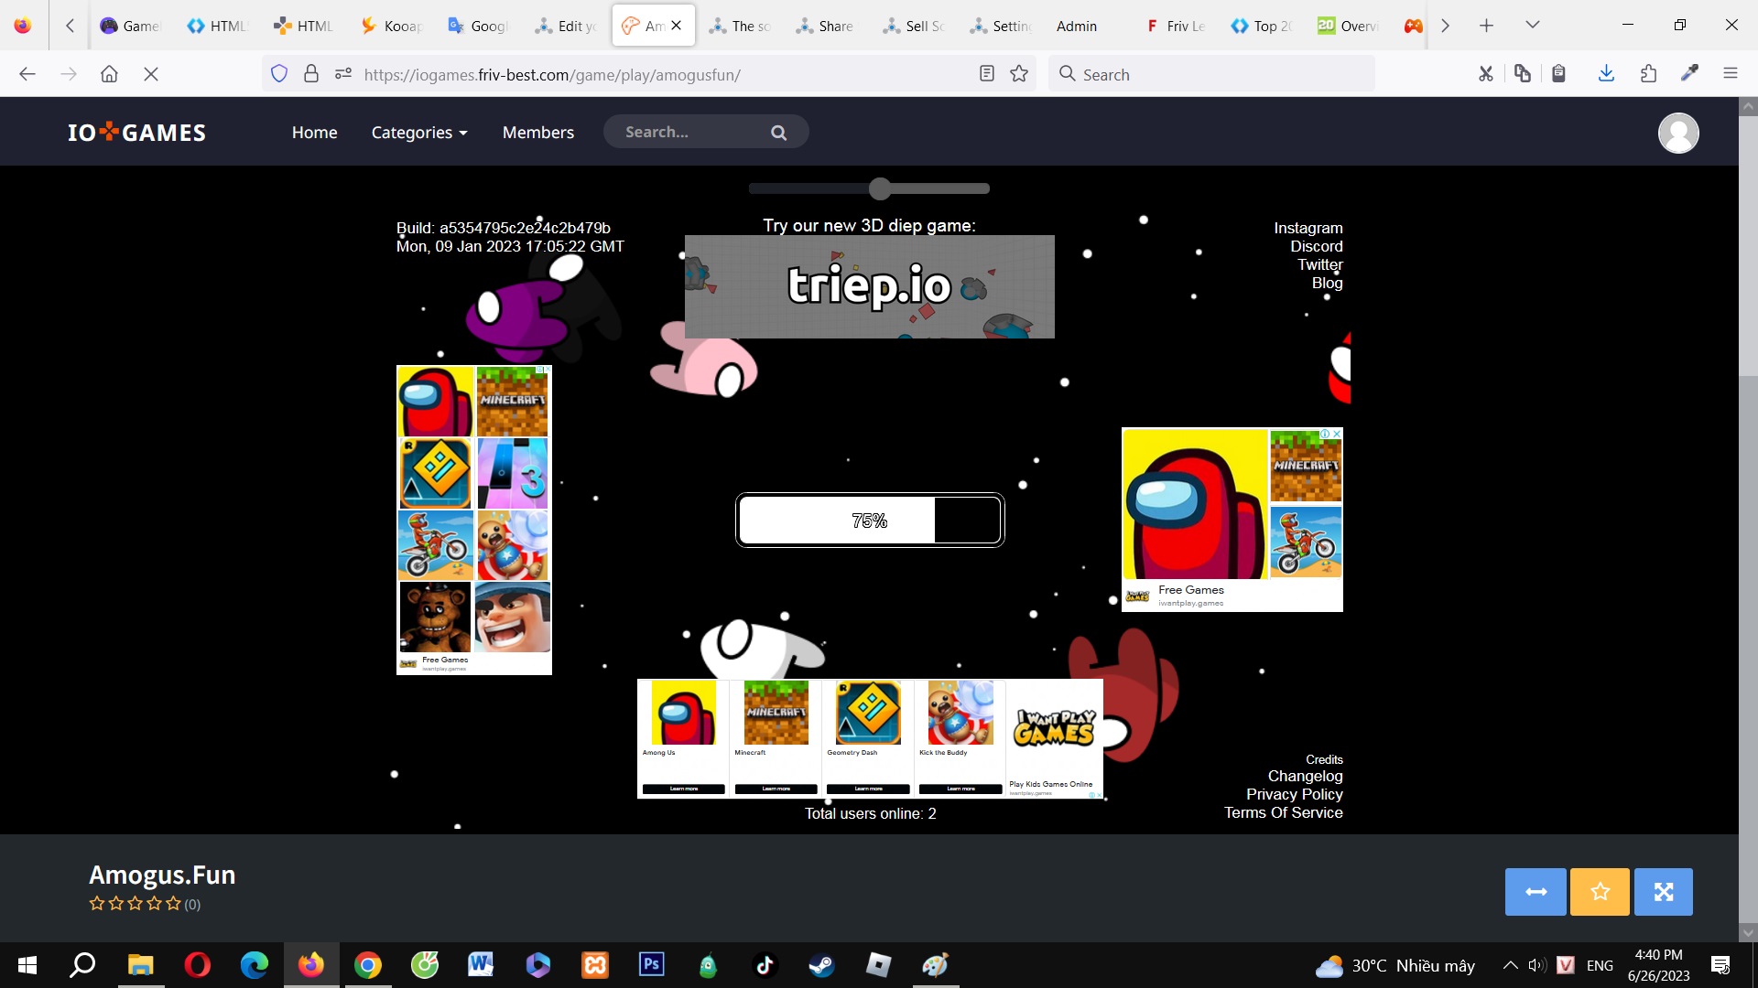The image size is (1758, 988).
Task: Open the user profile avatar icon
Action: click(x=1678, y=133)
